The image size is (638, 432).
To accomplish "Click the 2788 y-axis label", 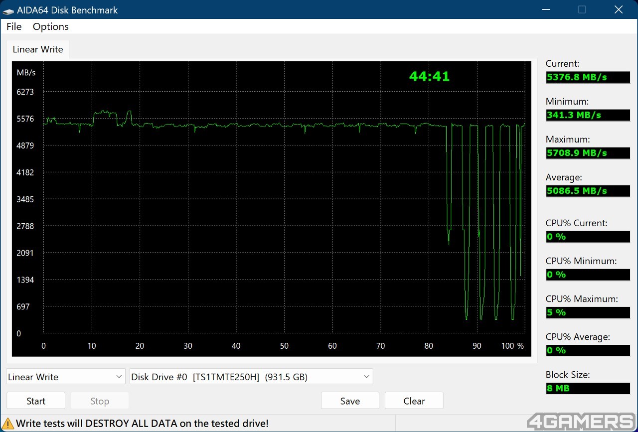I will (25, 226).
